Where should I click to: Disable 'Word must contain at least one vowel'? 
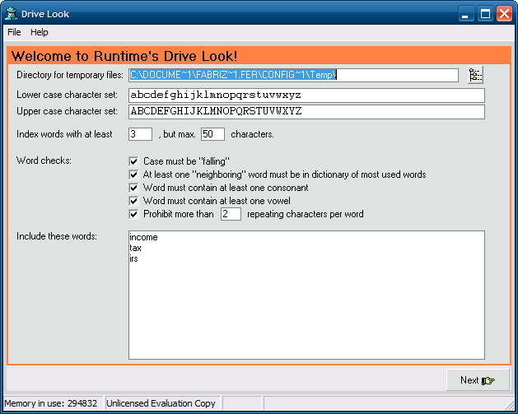tap(134, 201)
